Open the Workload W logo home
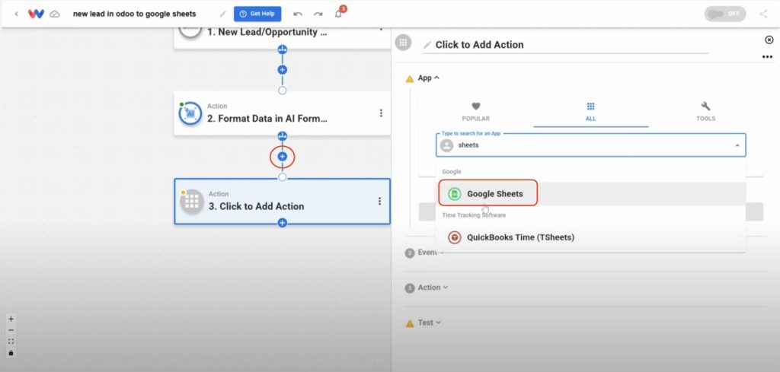The width and height of the screenshot is (780, 372). pos(37,14)
